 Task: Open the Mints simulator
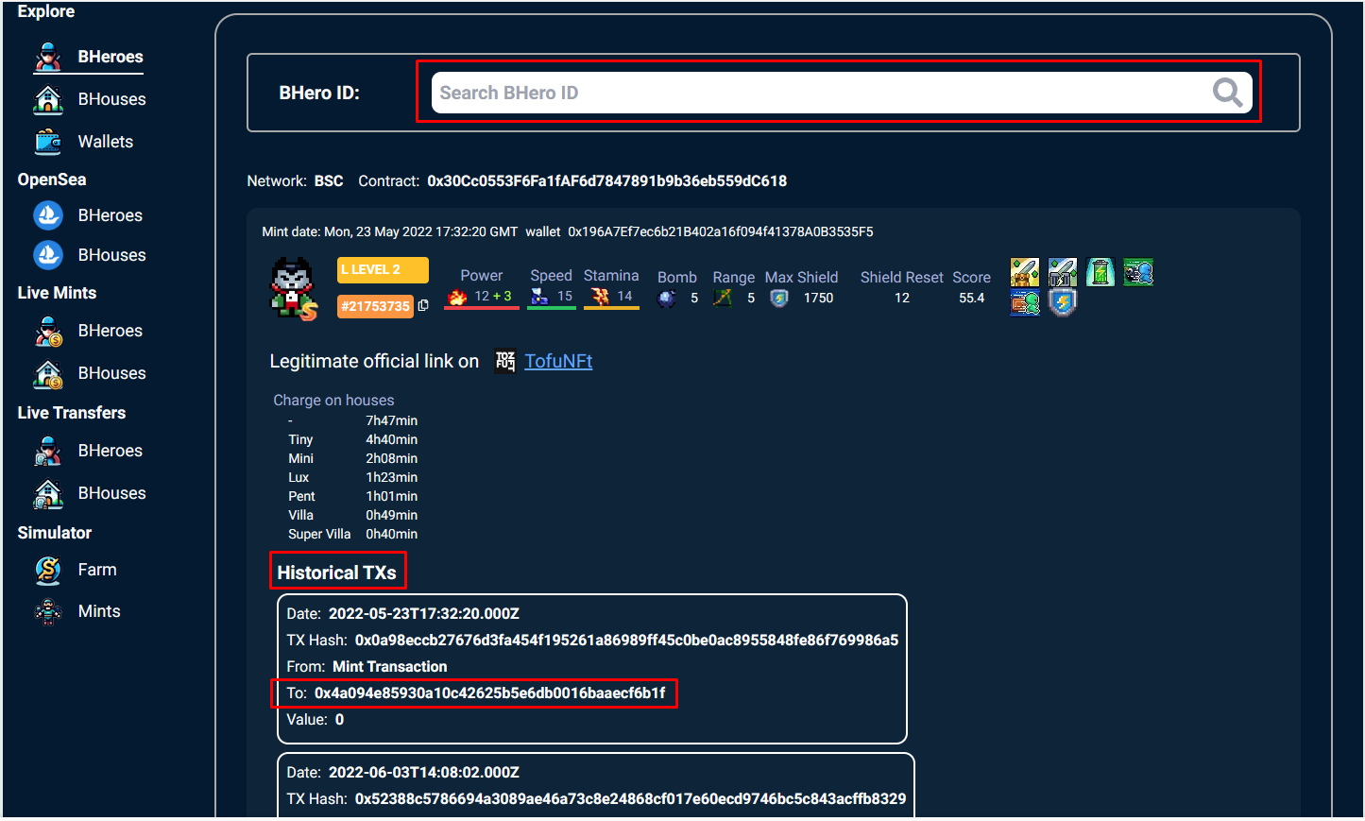(99, 611)
